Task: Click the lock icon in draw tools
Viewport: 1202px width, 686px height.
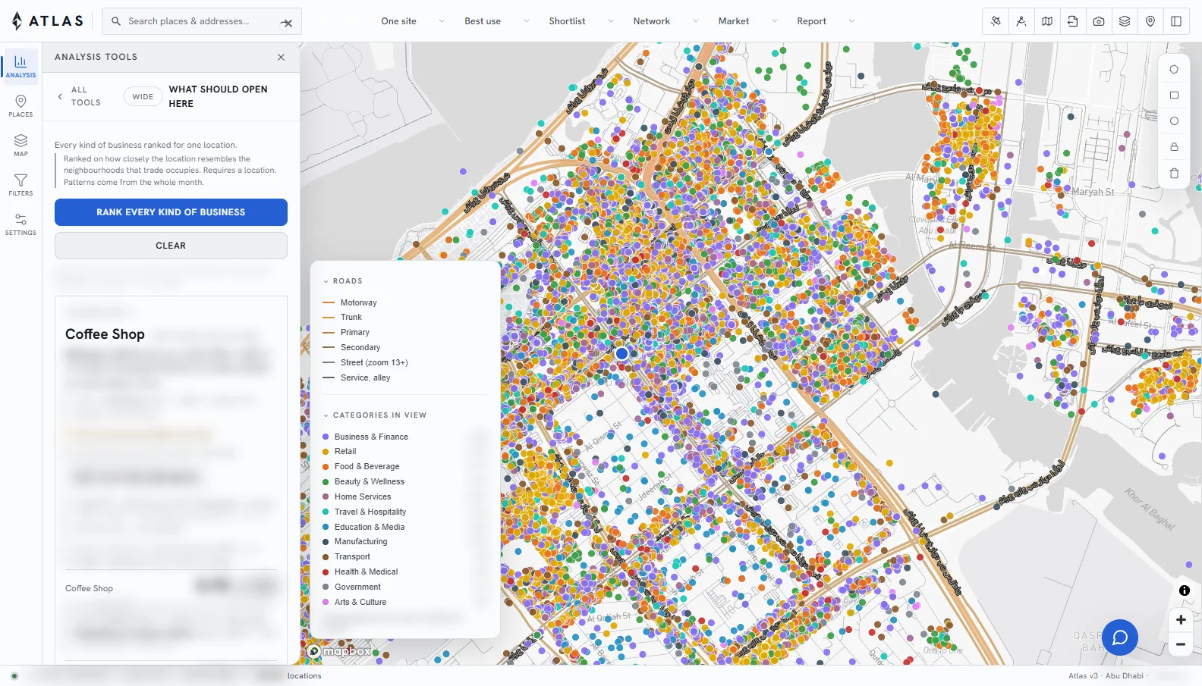Action: tap(1174, 147)
